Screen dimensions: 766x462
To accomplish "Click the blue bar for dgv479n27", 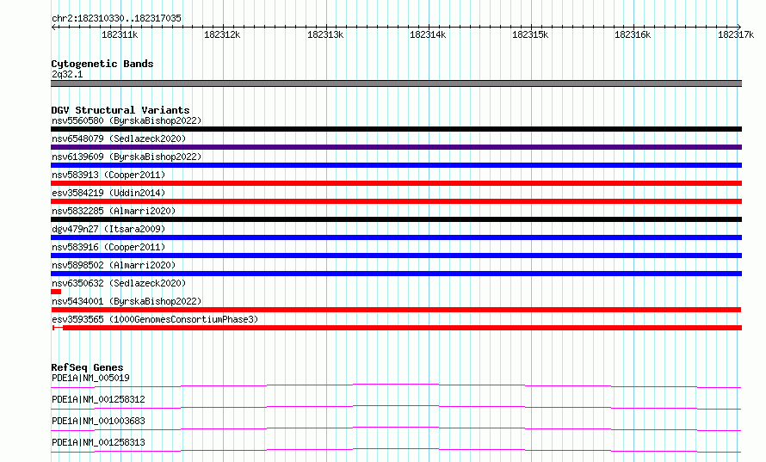I will (x=396, y=237).
